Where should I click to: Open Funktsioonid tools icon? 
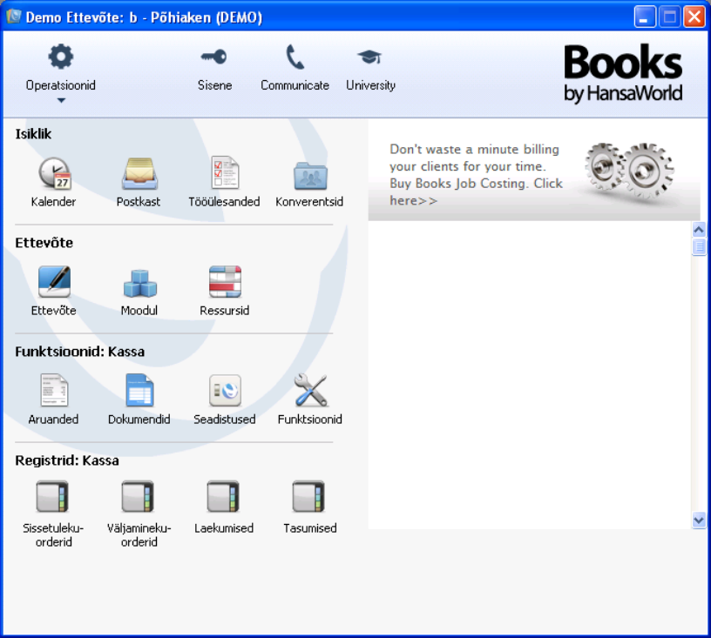pos(310,390)
